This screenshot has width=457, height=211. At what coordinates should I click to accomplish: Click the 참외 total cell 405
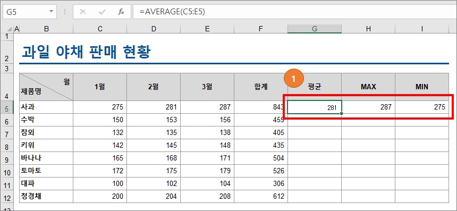(261, 132)
